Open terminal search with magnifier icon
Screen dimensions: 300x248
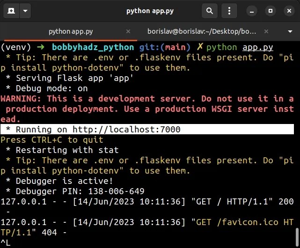(x=210, y=11)
